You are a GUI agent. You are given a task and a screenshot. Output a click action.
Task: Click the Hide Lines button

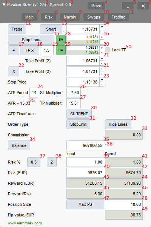(118, 124)
